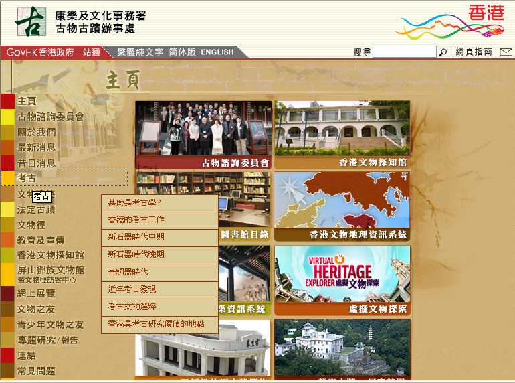
Task: Choose 新石器時代中期 from submenu
Action: pos(160,237)
